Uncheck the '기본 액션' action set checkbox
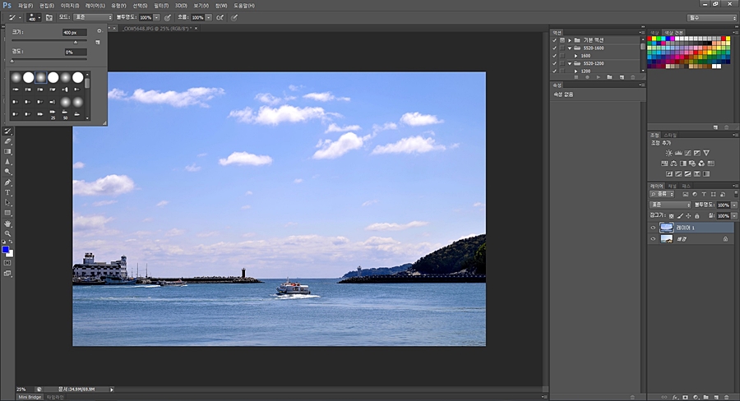Viewport: 740px width, 401px height. click(x=554, y=39)
